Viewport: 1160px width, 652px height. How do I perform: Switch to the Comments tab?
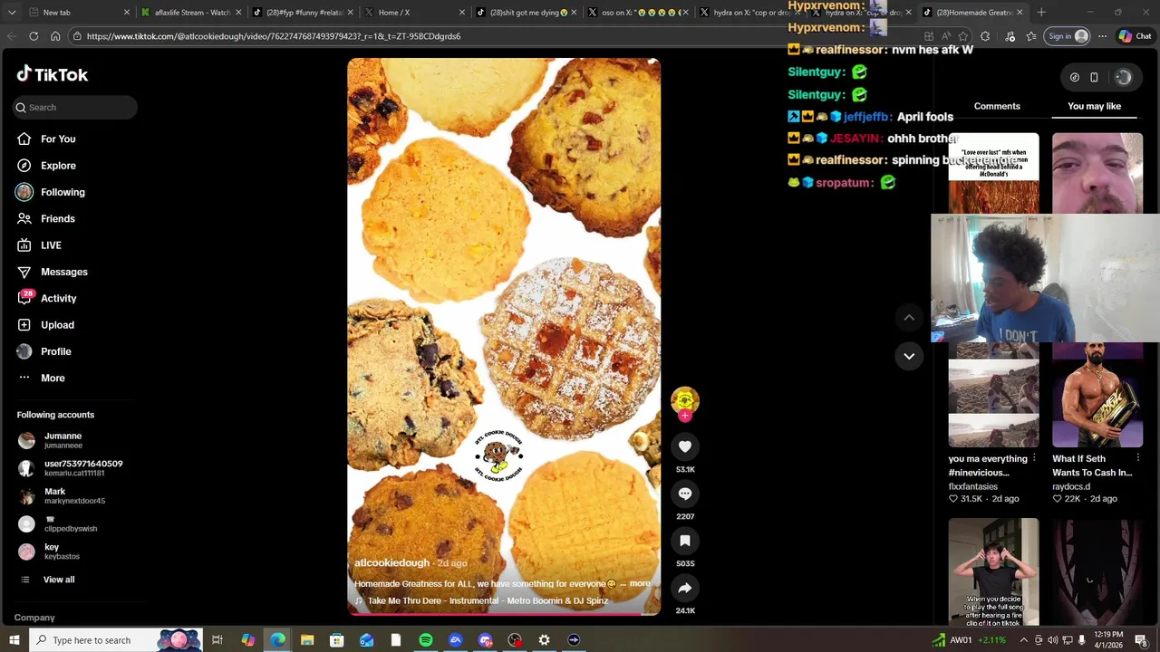click(997, 106)
